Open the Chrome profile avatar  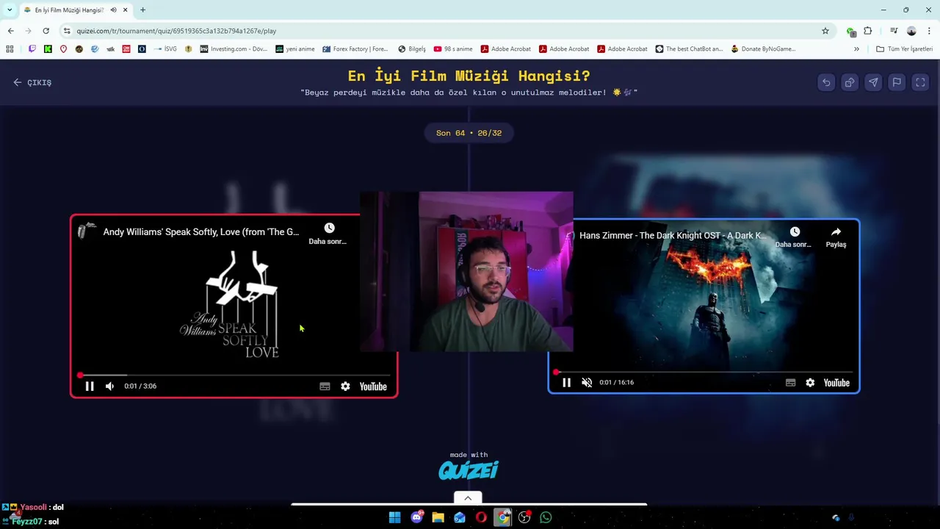click(x=911, y=31)
